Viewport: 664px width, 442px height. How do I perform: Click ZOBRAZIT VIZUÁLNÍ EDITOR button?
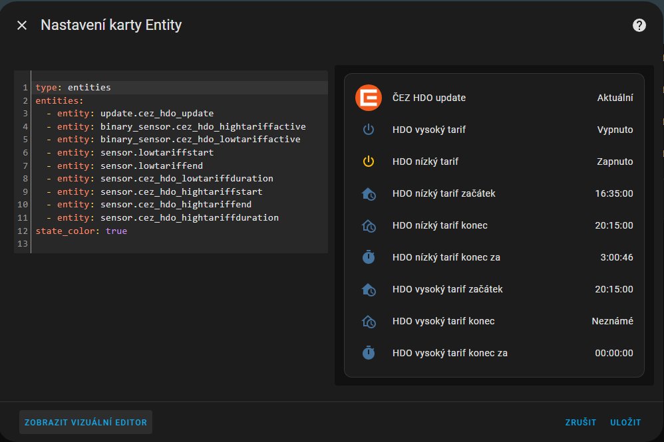click(86, 422)
